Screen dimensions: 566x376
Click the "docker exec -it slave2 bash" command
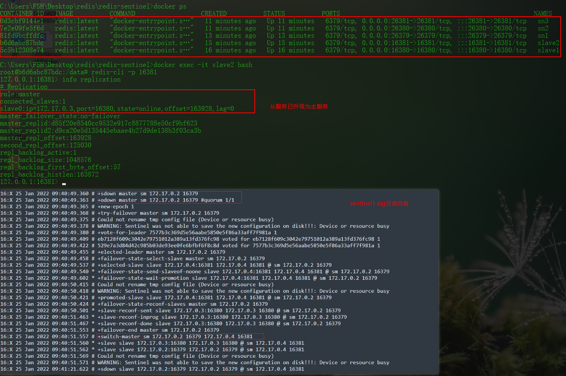(x=203, y=65)
